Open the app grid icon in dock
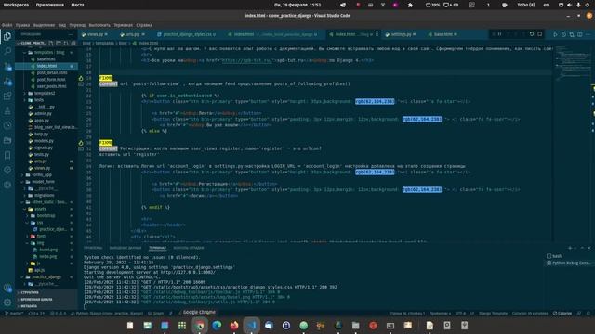The image size is (595, 334). point(182,326)
